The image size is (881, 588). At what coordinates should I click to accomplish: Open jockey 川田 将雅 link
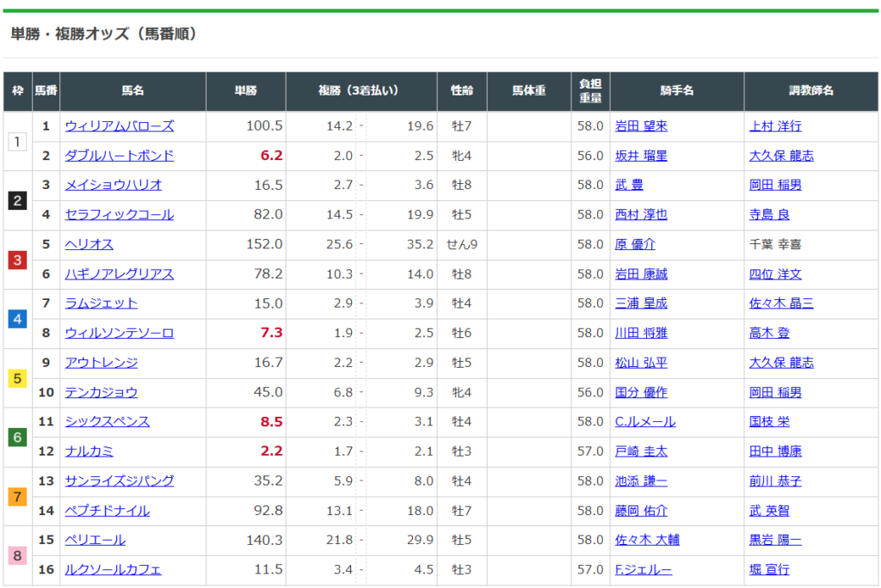[641, 334]
